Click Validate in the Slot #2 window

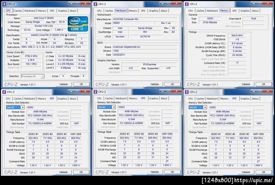click(63, 172)
